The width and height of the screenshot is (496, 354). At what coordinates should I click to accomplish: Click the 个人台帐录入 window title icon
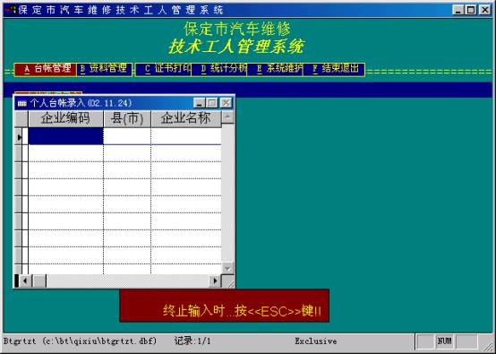coord(21,103)
